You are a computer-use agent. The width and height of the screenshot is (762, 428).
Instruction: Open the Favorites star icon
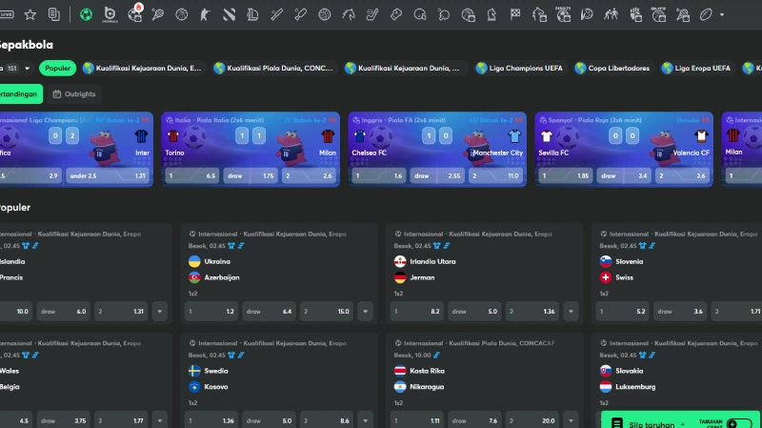coord(30,14)
